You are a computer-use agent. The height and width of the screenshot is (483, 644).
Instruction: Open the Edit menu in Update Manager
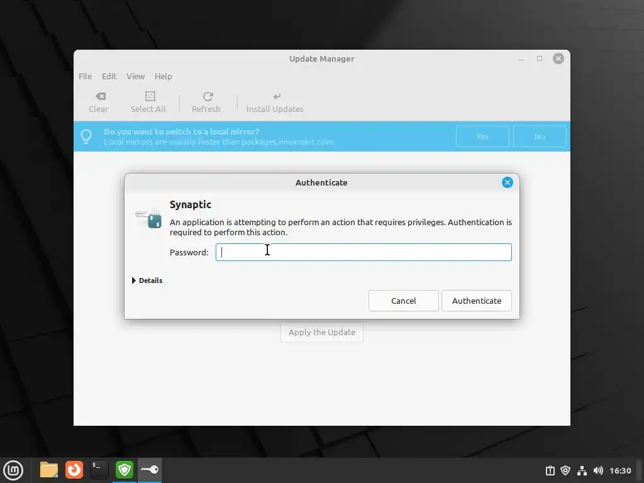(109, 76)
